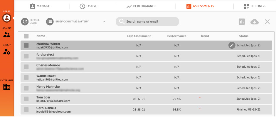The image size is (276, 117).
Task: Click the Search name or email field
Action: 147,21
